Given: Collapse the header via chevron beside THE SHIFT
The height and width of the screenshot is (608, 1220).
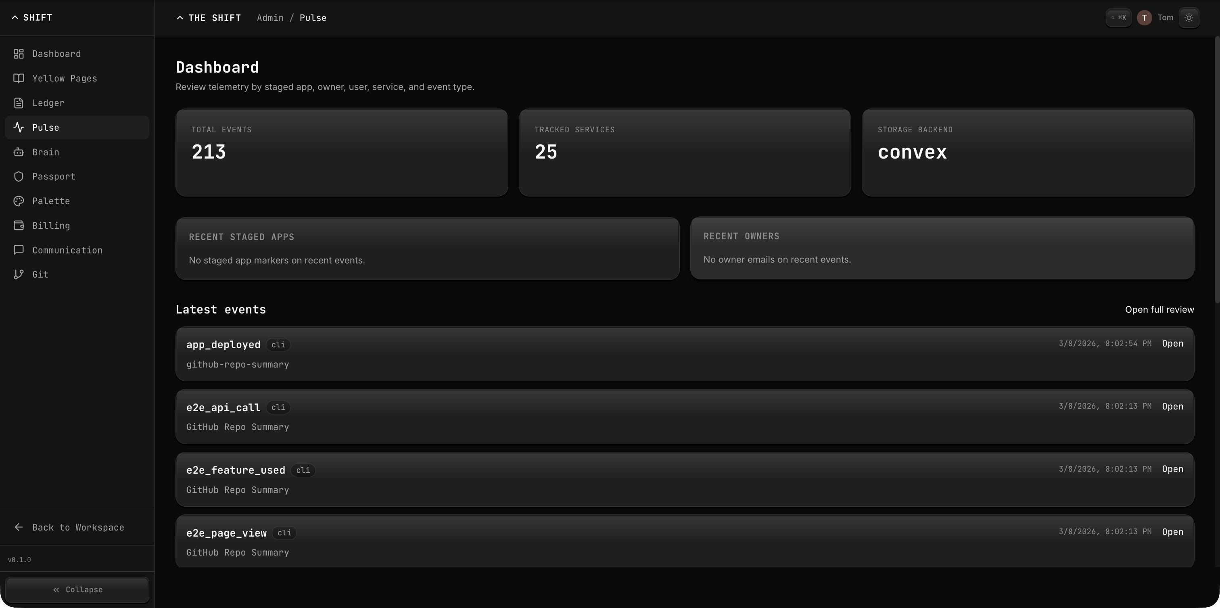Looking at the screenshot, I should click(x=180, y=17).
